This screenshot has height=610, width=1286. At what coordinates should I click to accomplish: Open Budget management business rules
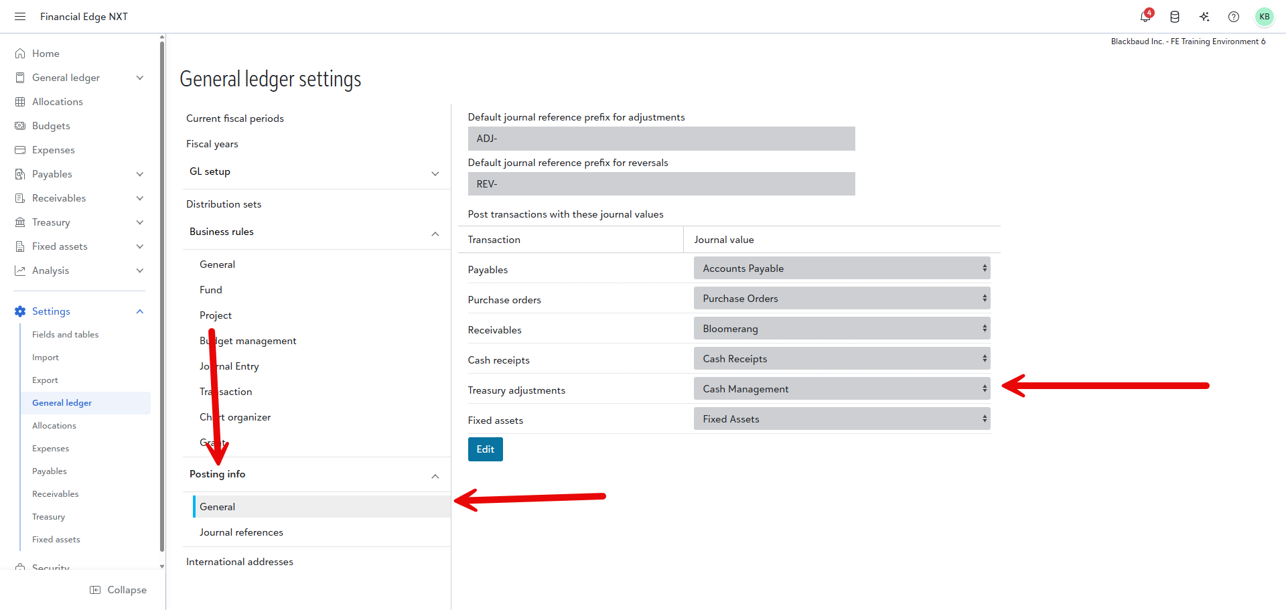(248, 341)
